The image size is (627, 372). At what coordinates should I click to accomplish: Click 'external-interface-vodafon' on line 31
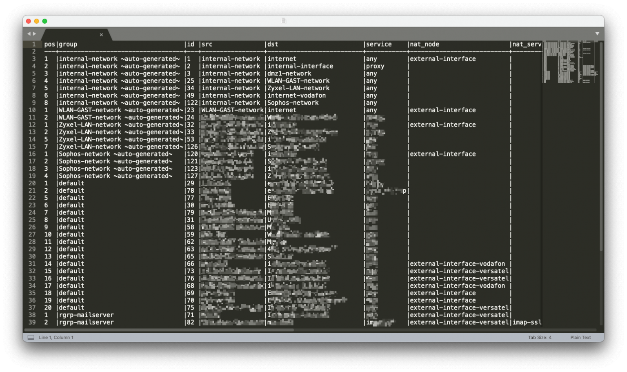458,264
